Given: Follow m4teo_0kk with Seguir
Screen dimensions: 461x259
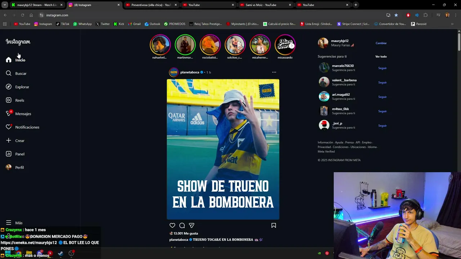Looking at the screenshot, I should pyautogui.click(x=382, y=111).
